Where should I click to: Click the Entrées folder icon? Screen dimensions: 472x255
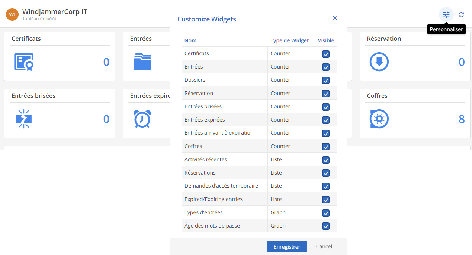142,62
